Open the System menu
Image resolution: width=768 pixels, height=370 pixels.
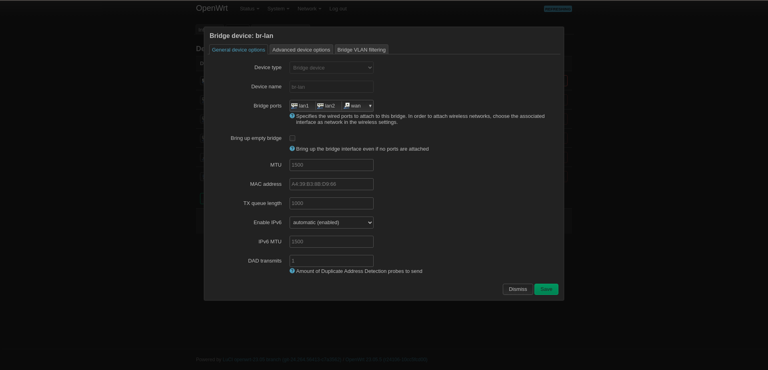point(278,9)
